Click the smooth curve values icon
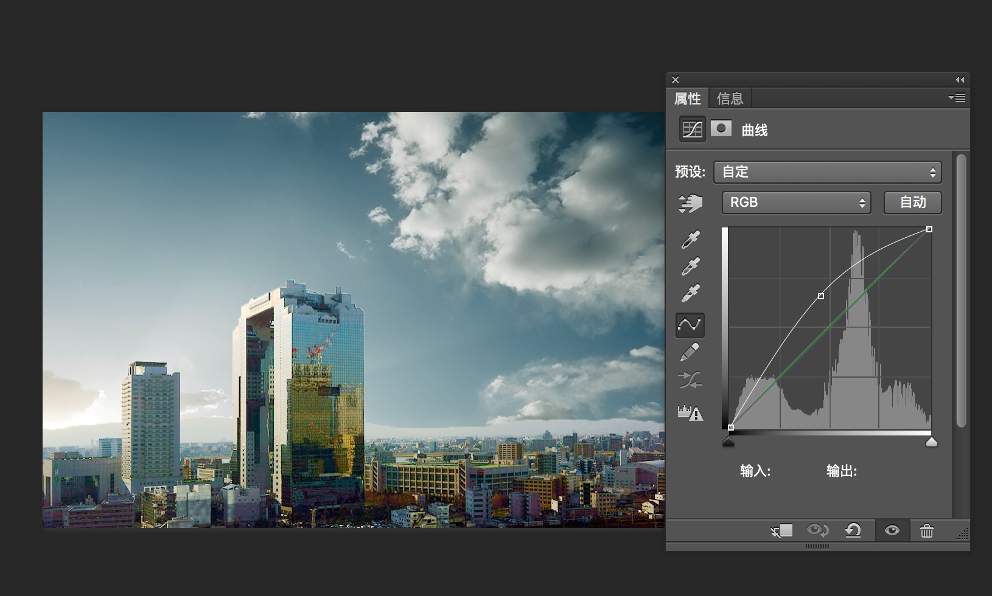The height and width of the screenshot is (596, 992). [x=690, y=381]
